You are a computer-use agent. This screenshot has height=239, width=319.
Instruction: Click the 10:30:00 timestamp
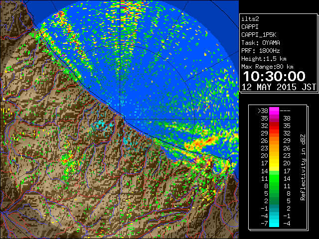[274, 76]
